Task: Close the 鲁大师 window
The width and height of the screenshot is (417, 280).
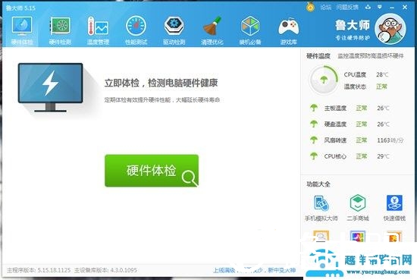Action: point(405,7)
